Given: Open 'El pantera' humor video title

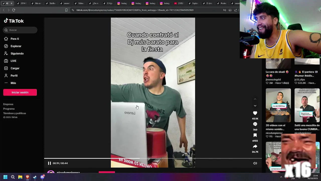Looking at the screenshot, I should pyautogui.click(x=306, y=74).
